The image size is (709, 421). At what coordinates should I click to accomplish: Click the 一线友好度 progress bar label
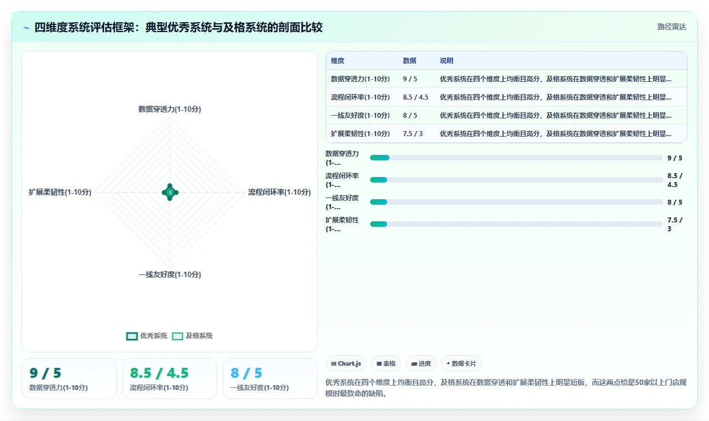coord(342,202)
